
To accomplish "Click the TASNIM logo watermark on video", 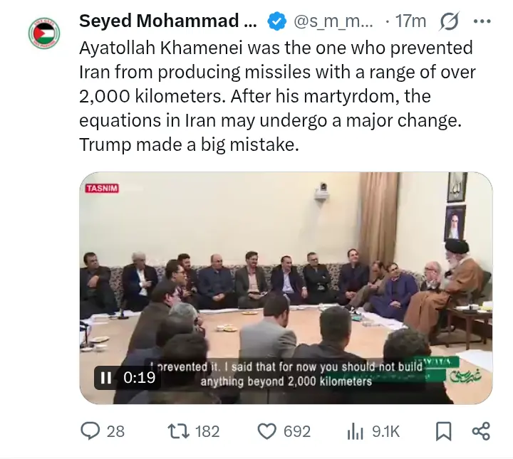I will pyautogui.click(x=102, y=188).
